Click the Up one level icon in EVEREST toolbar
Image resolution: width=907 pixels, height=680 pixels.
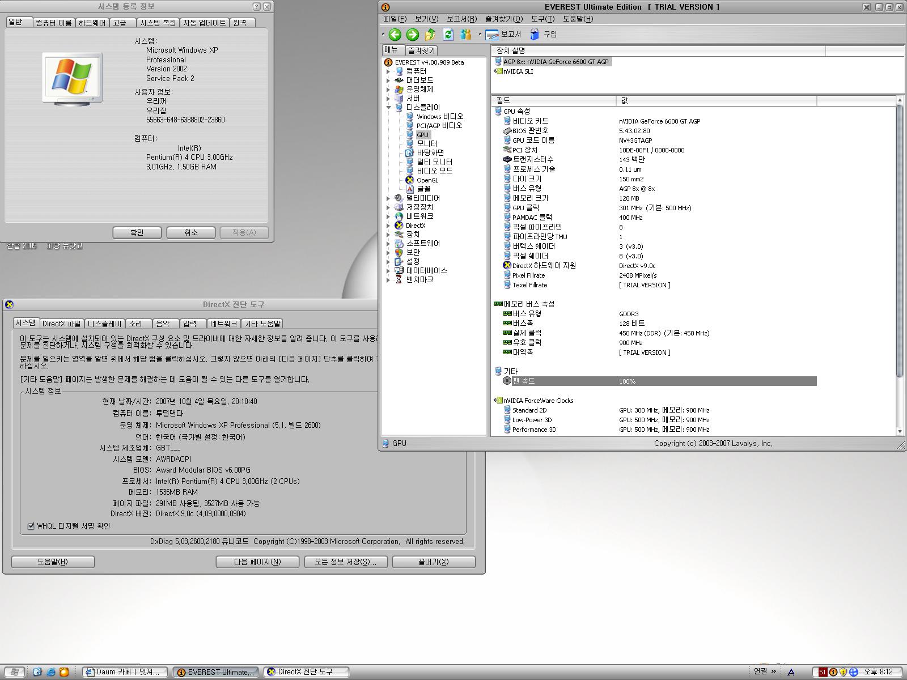tap(430, 35)
